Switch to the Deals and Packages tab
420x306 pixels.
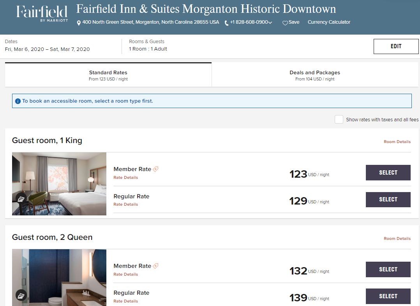[315, 75]
